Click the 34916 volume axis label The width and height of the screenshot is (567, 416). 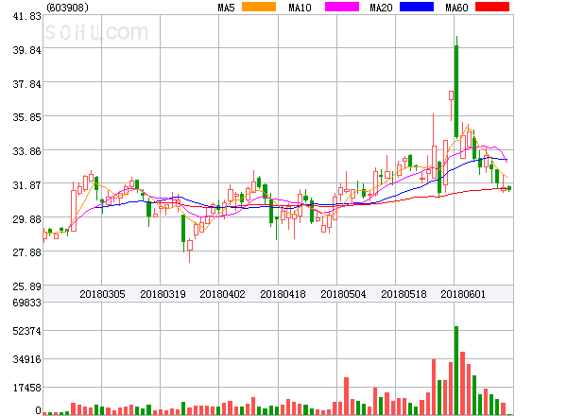[26, 359]
